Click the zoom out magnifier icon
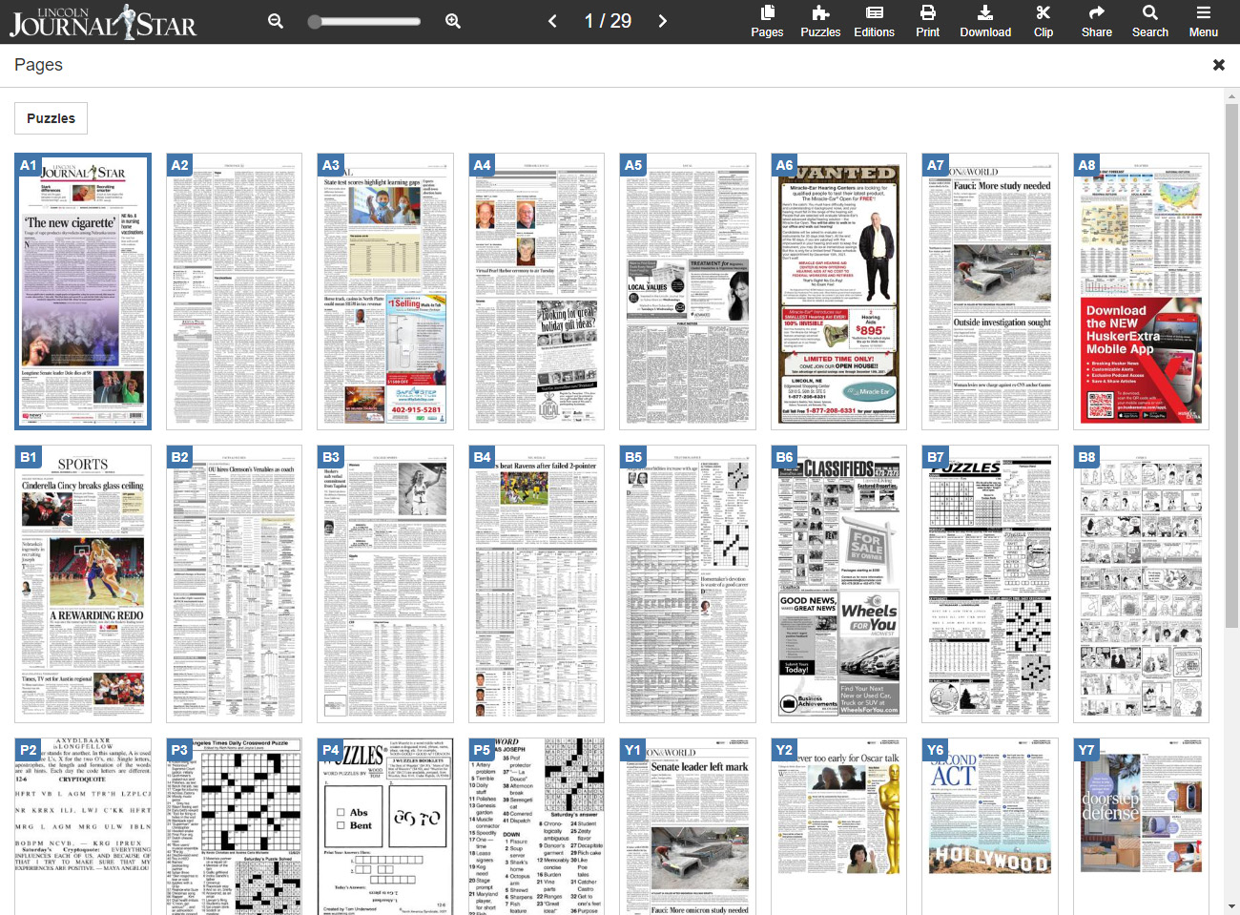Viewport: 1240px width, 915px height. [276, 21]
